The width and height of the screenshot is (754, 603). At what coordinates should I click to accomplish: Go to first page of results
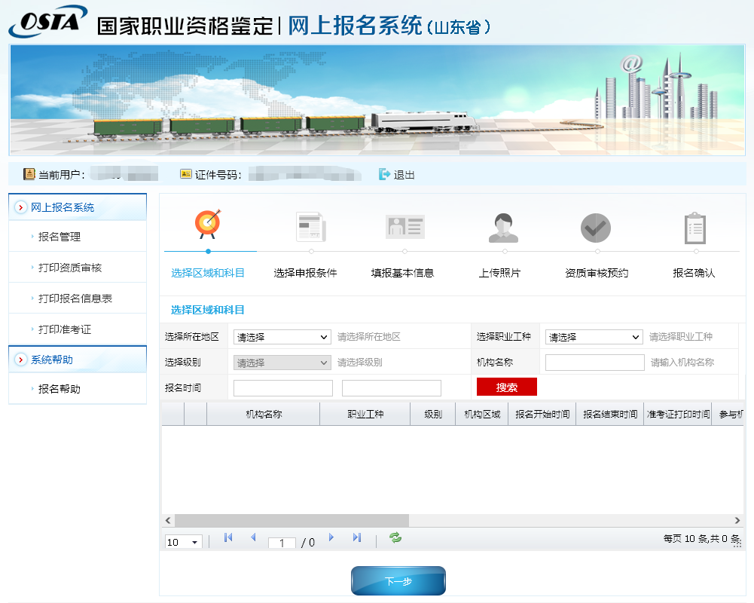tap(228, 537)
